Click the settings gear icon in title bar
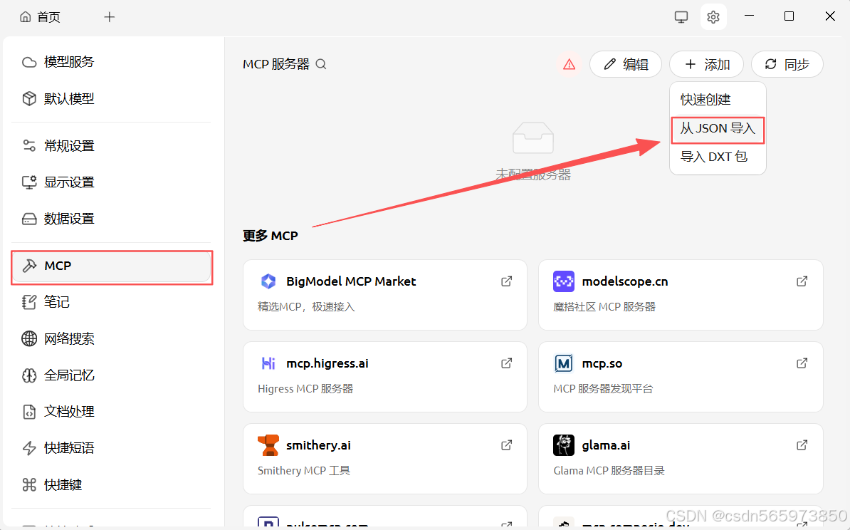Screen dimensions: 850x530 click(713, 17)
